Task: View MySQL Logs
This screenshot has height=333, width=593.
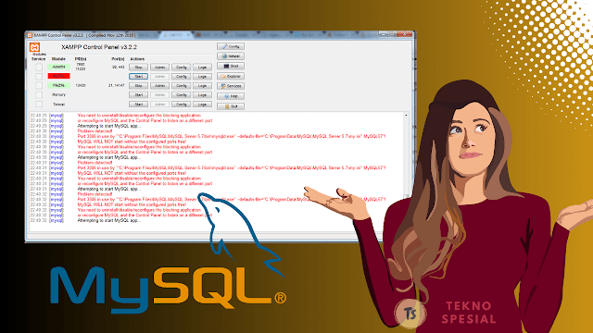Action: (202, 76)
